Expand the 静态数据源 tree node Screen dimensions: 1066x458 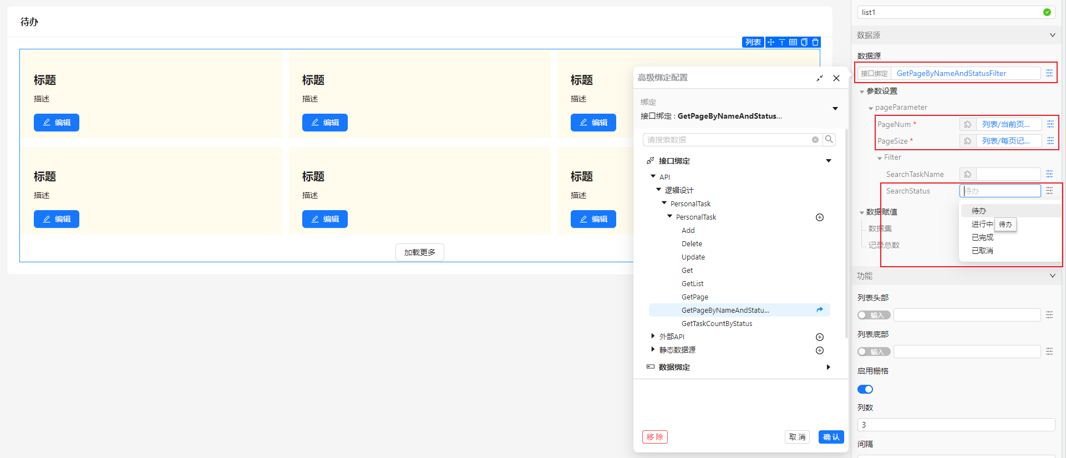coord(653,349)
